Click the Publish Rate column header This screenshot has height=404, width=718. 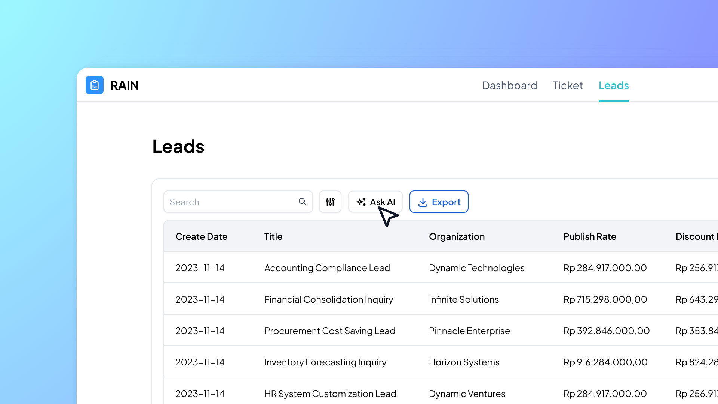pyautogui.click(x=590, y=237)
